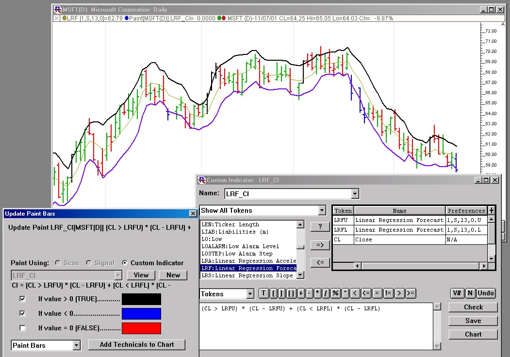The width and height of the screenshot is (510, 357).
Task: Close the Update Paint Bars dialog
Action: coord(193,214)
